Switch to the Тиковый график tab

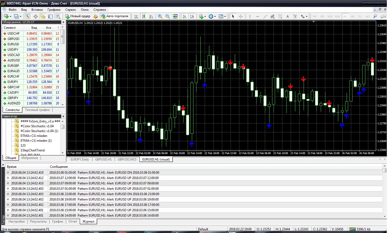(37, 110)
